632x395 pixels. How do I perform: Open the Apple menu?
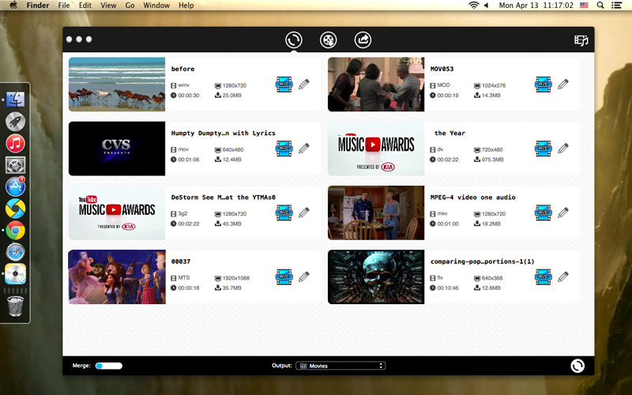[13, 6]
